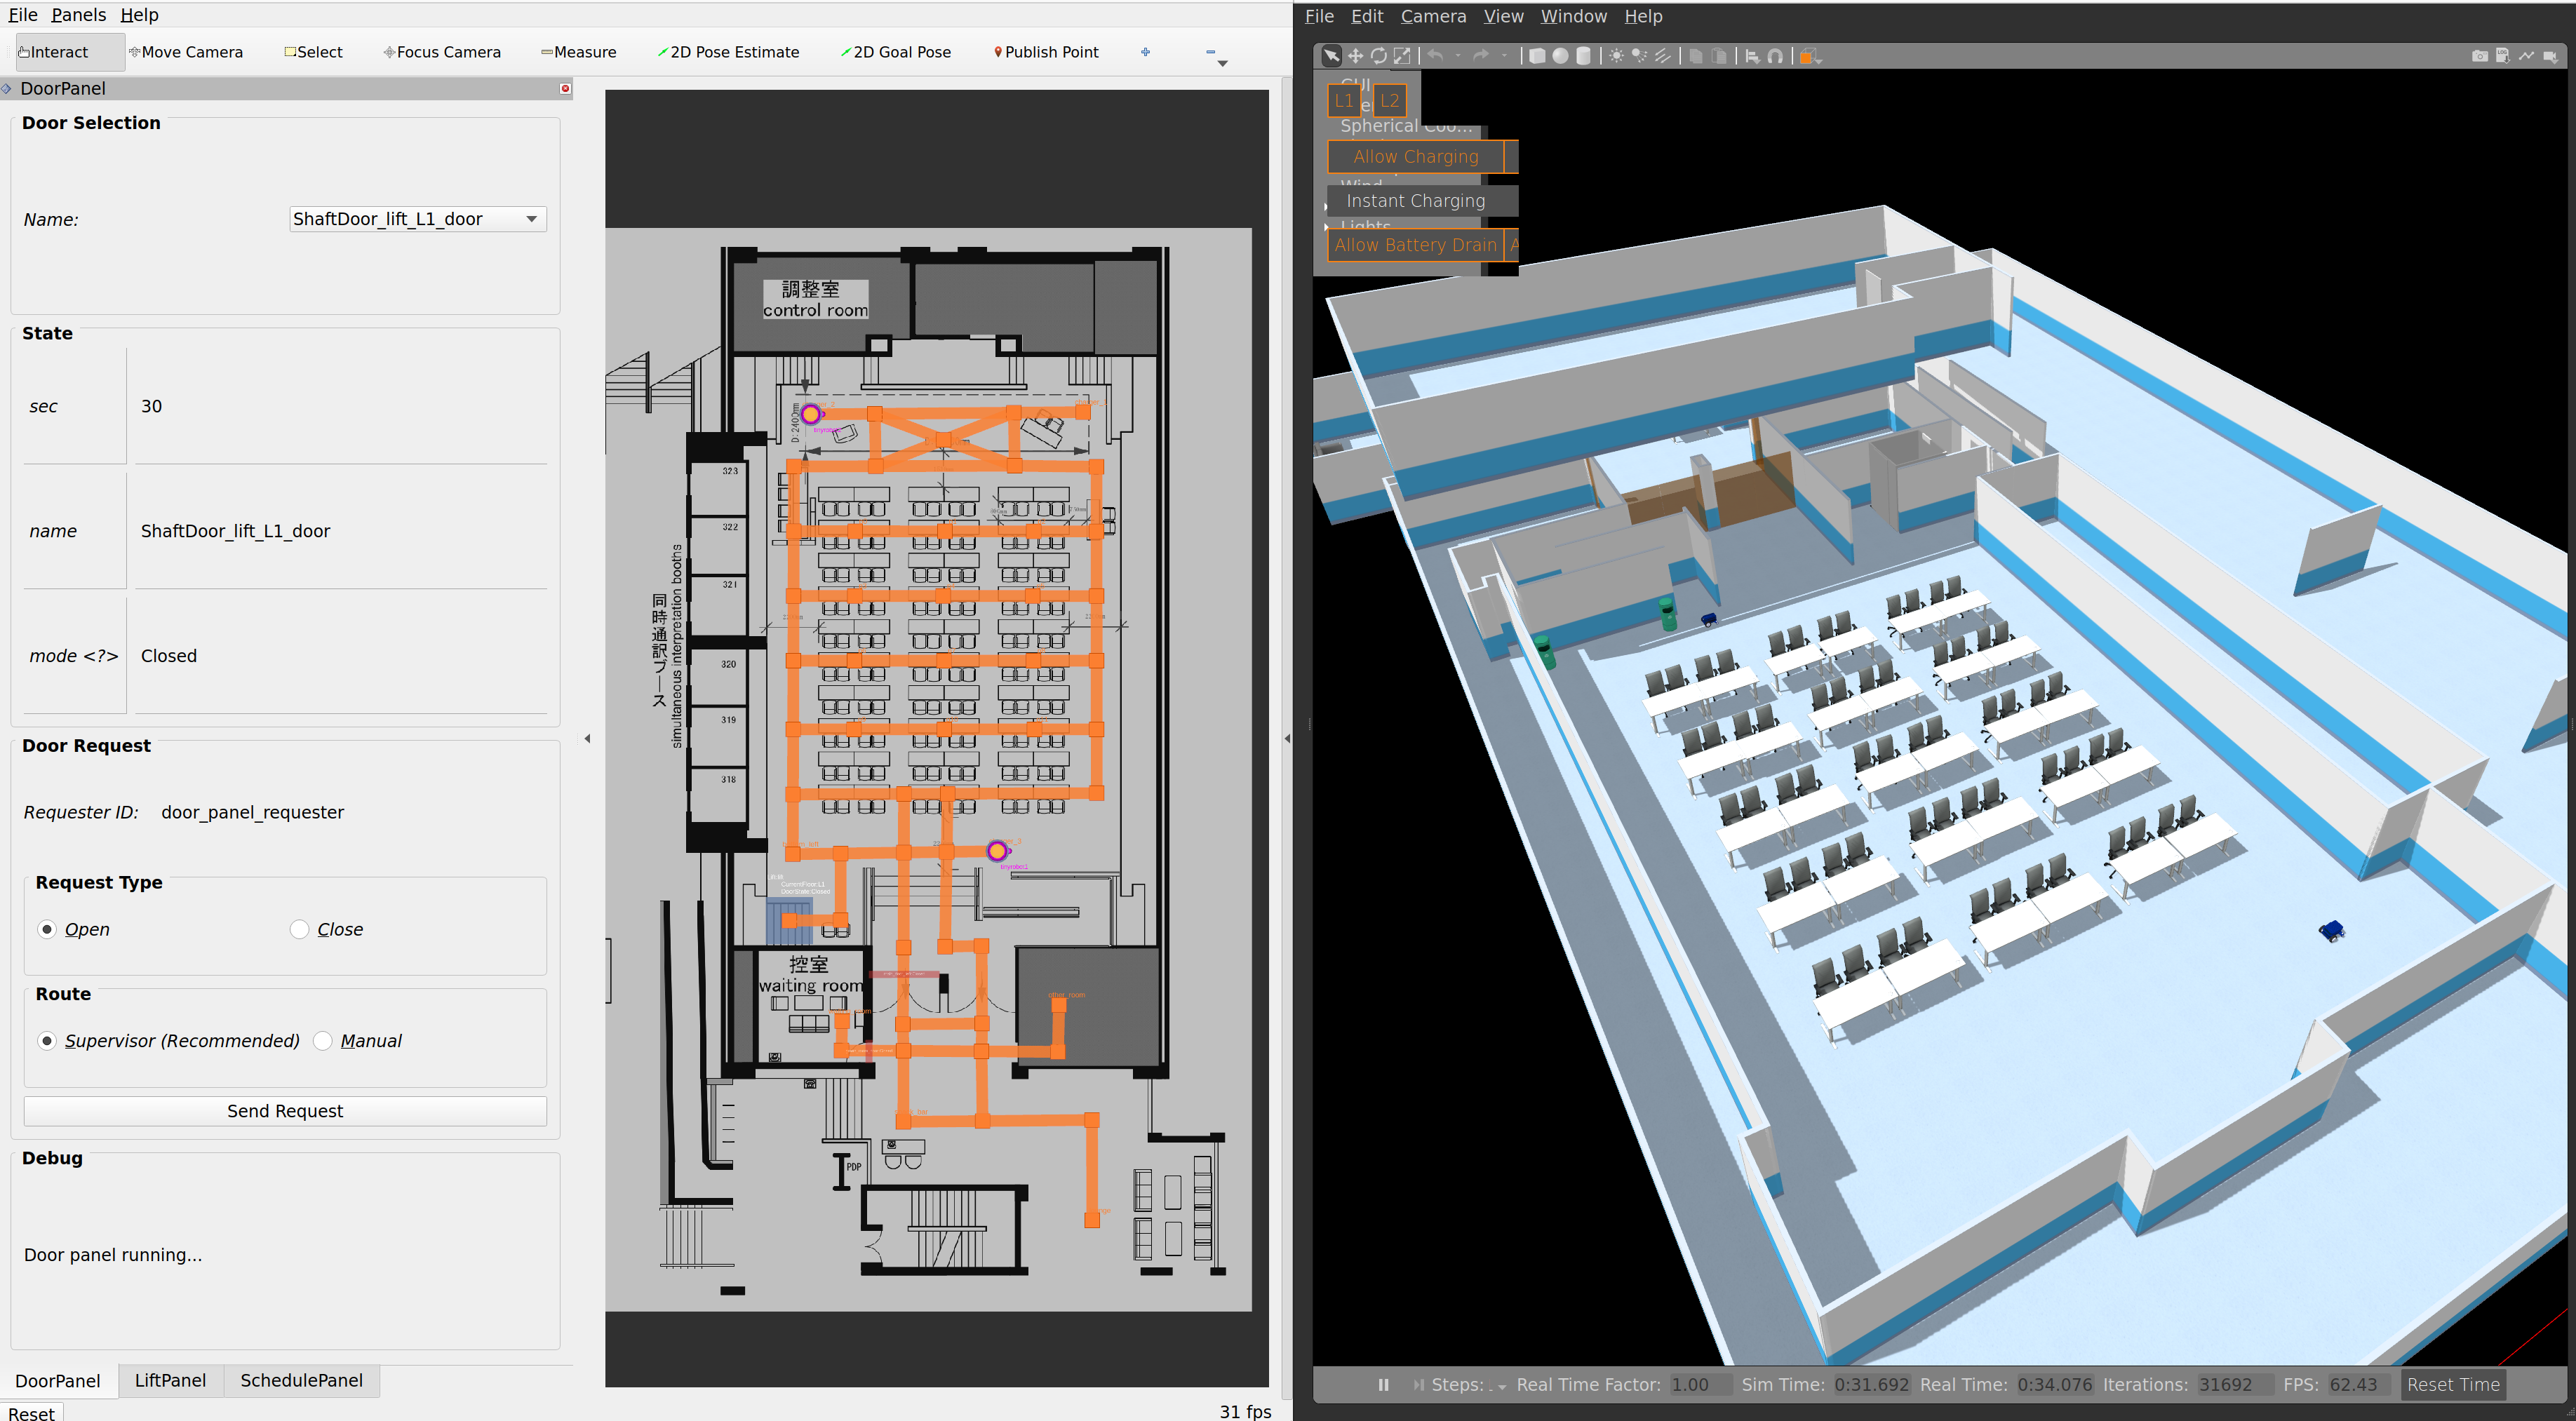Click the snap magnet icon

pyautogui.click(x=1775, y=56)
